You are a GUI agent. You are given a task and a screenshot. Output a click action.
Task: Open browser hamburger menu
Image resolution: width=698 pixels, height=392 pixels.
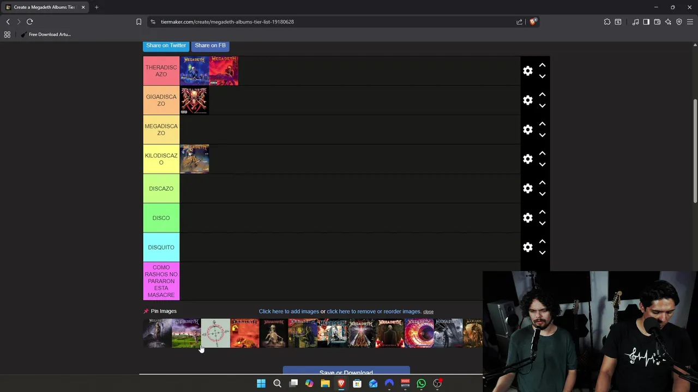[x=690, y=22]
